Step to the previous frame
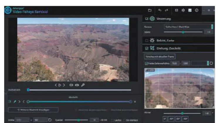220x123 pixels. [56, 85]
